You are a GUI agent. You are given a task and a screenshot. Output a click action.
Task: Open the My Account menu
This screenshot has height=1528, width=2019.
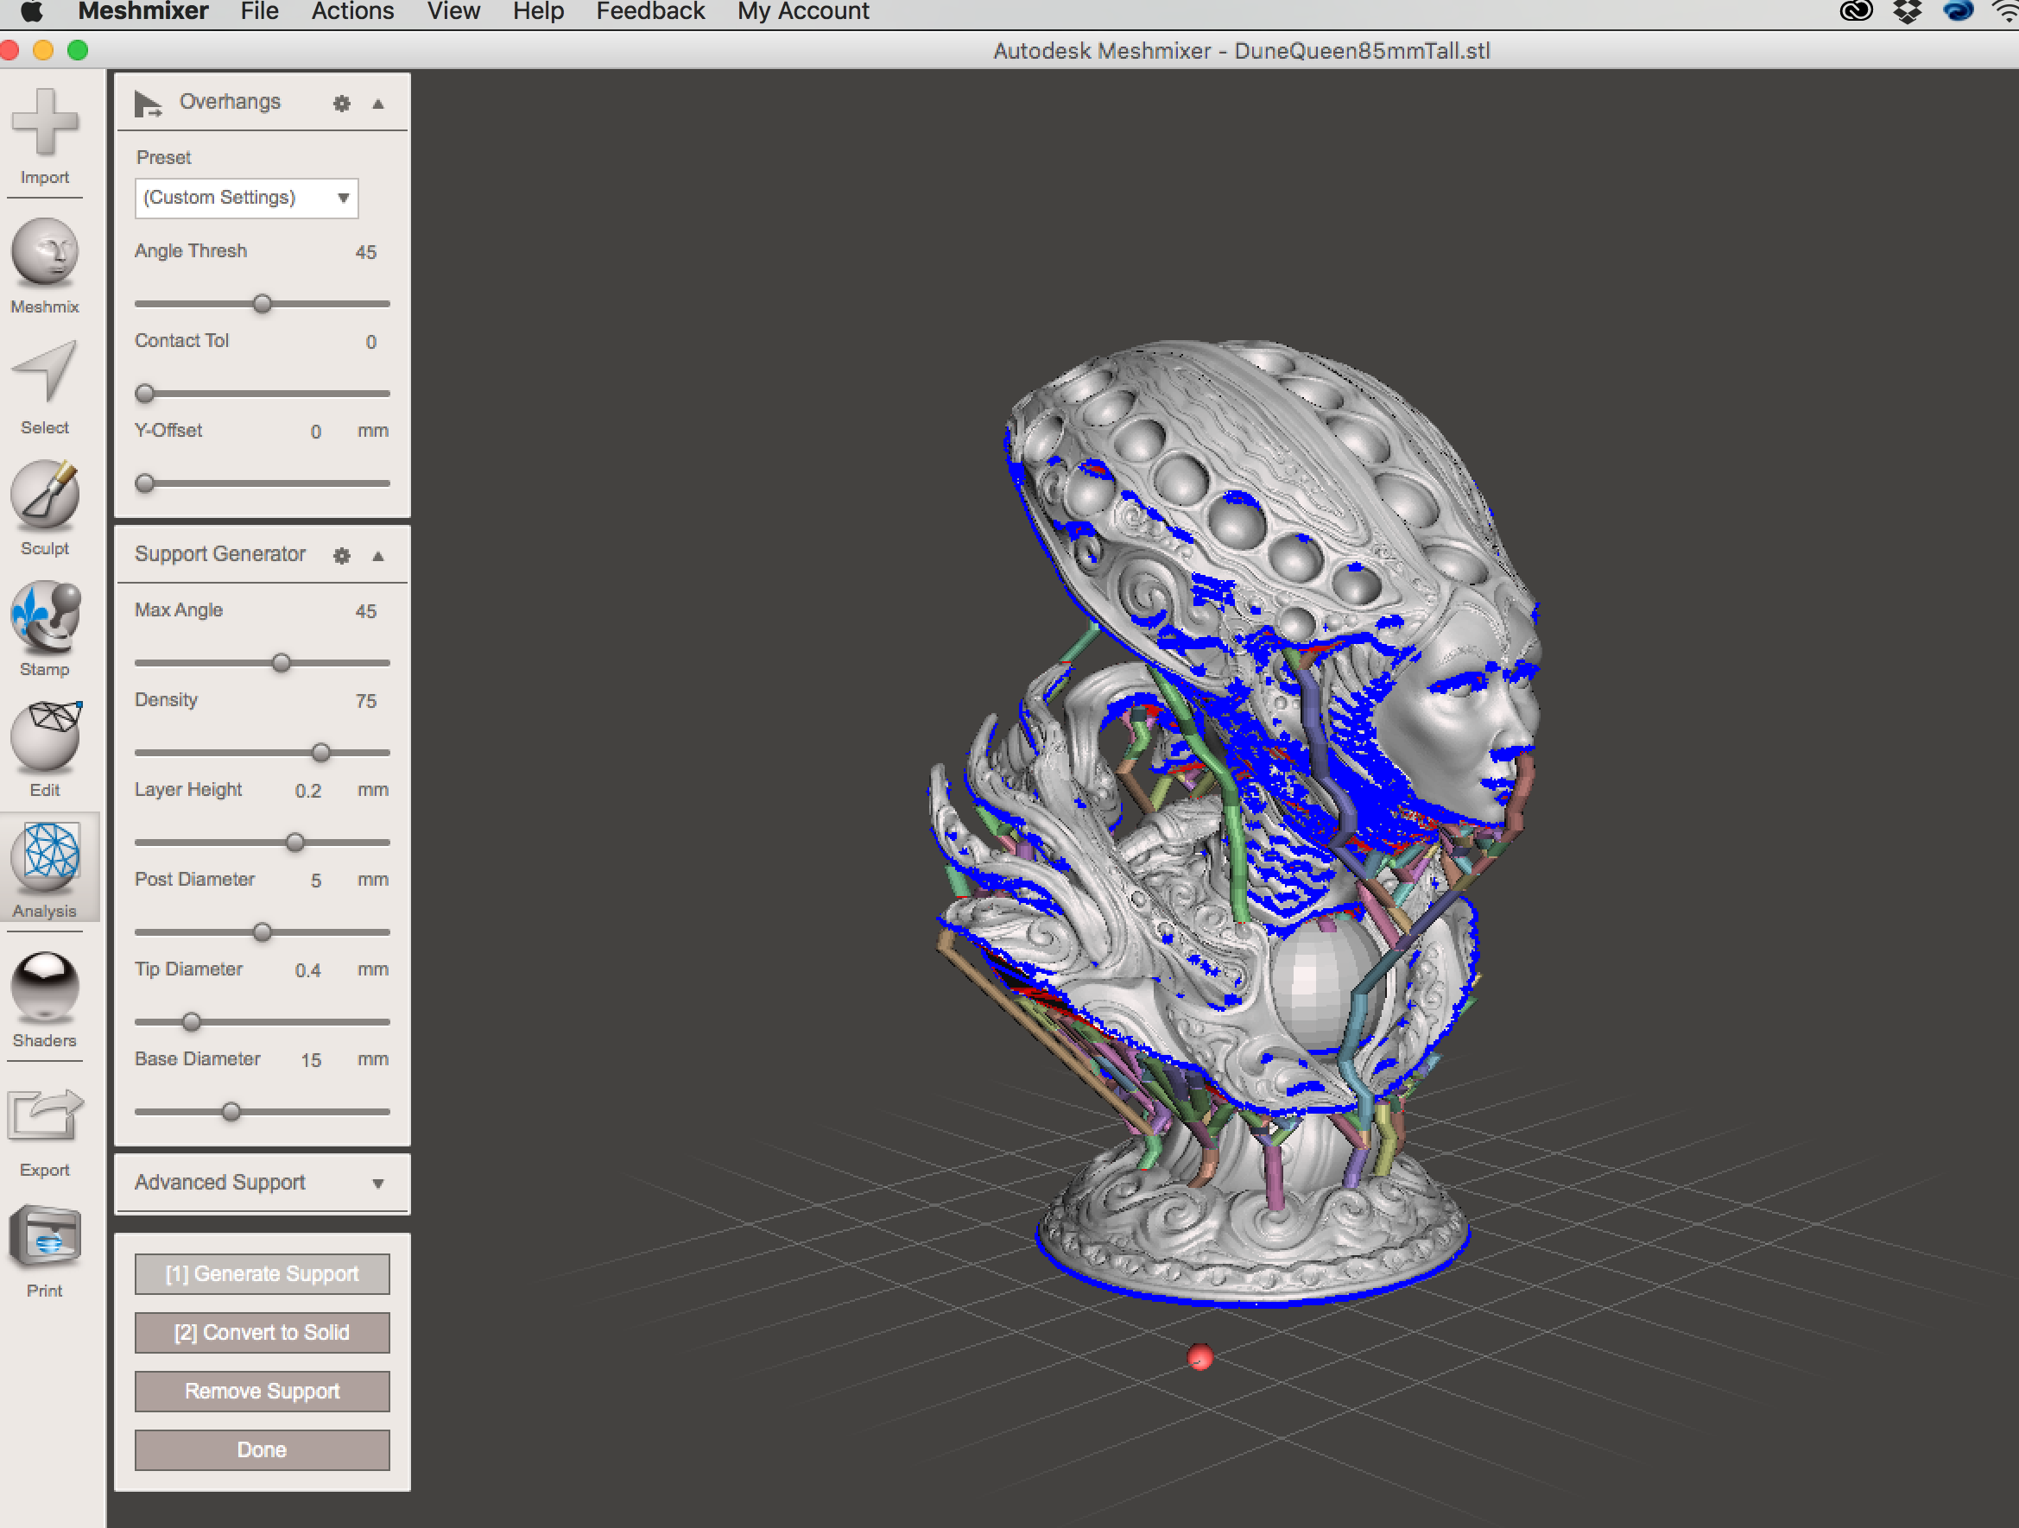[803, 11]
